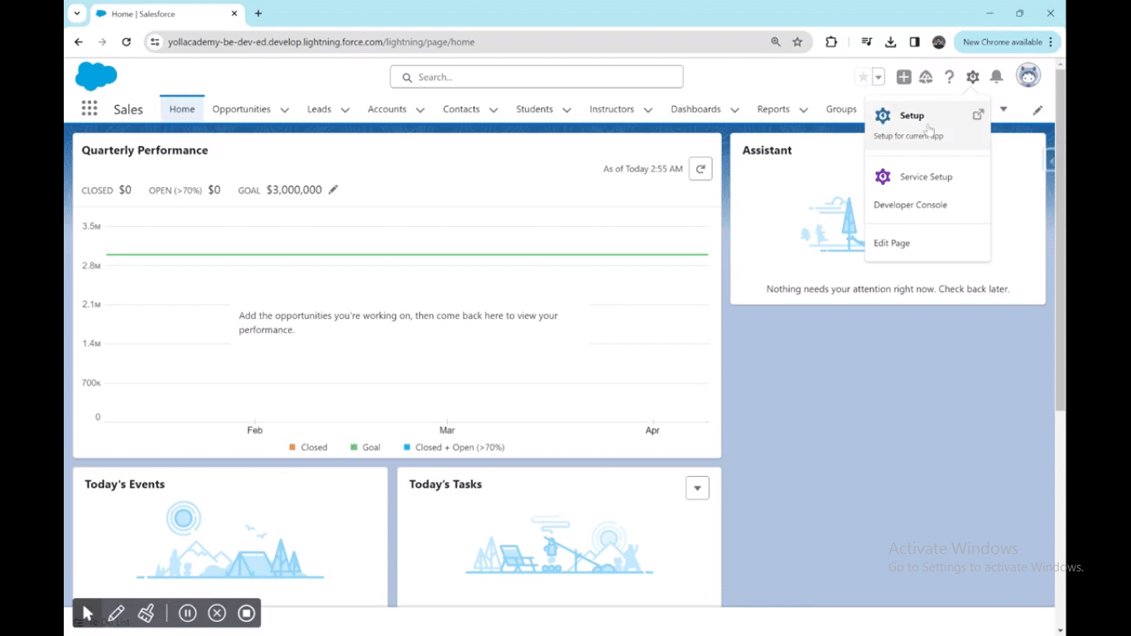
Task: Select Service Setup menu item
Action: [927, 176]
